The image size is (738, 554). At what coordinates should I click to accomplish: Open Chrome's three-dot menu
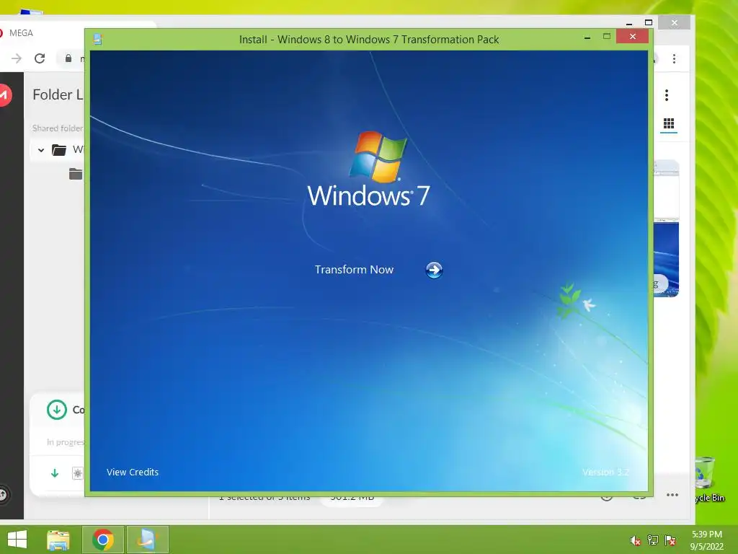point(674,59)
